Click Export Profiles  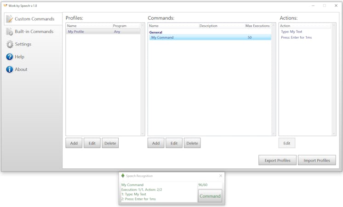pyautogui.click(x=277, y=161)
